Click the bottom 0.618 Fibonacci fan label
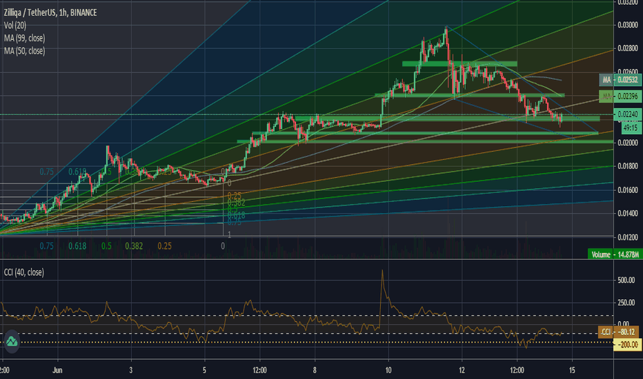 pyautogui.click(x=77, y=246)
